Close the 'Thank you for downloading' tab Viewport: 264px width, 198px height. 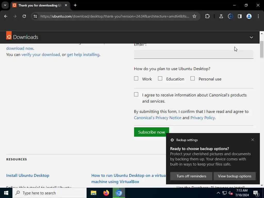point(66,5)
